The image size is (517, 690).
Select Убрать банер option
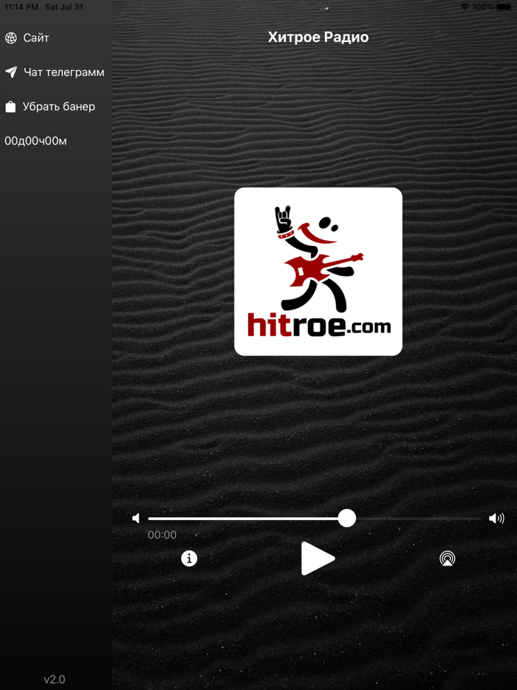[x=58, y=106]
